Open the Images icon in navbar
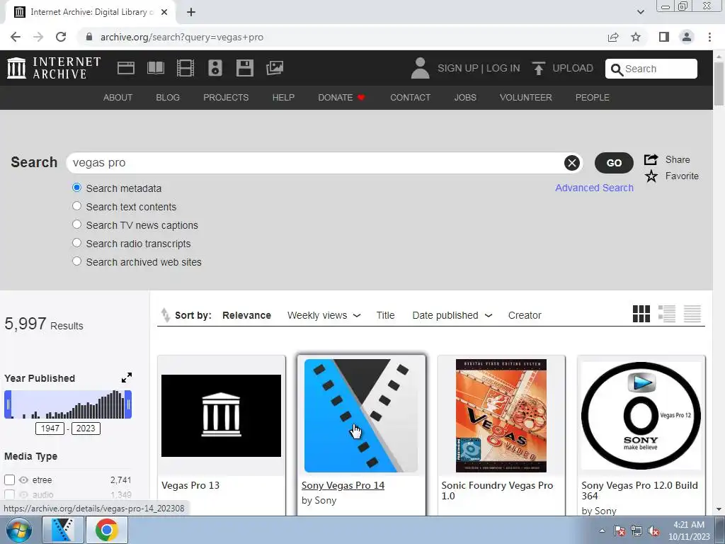 (275, 68)
